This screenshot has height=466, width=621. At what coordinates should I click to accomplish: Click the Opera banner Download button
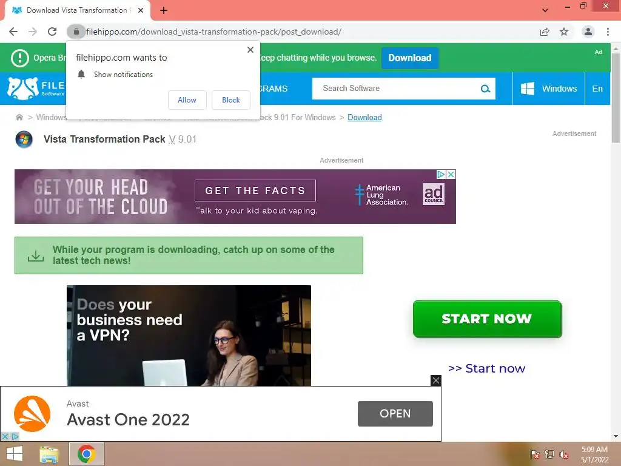coord(410,58)
